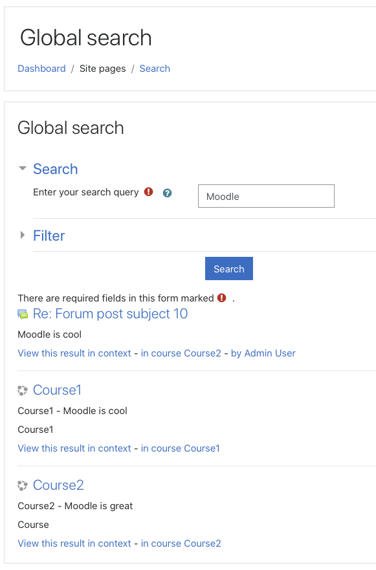This screenshot has width=376, height=570.
Task: Open the Course1 result title
Action: (x=57, y=390)
